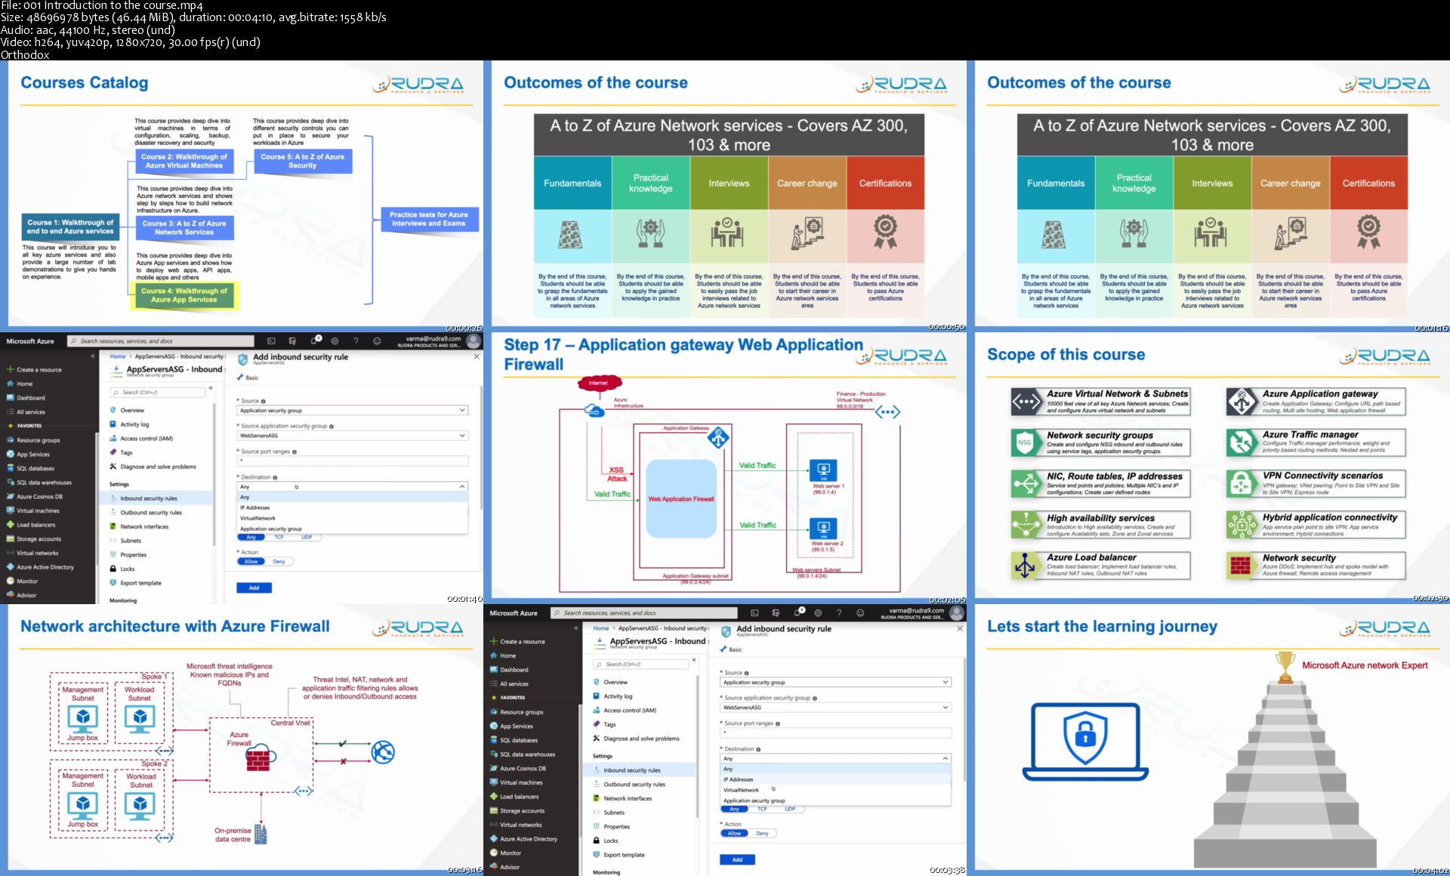Open Source dropdown in 00:01:40 frame
Image resolution: width=1450 pixels, height=876 pixels.
point(352,410)
